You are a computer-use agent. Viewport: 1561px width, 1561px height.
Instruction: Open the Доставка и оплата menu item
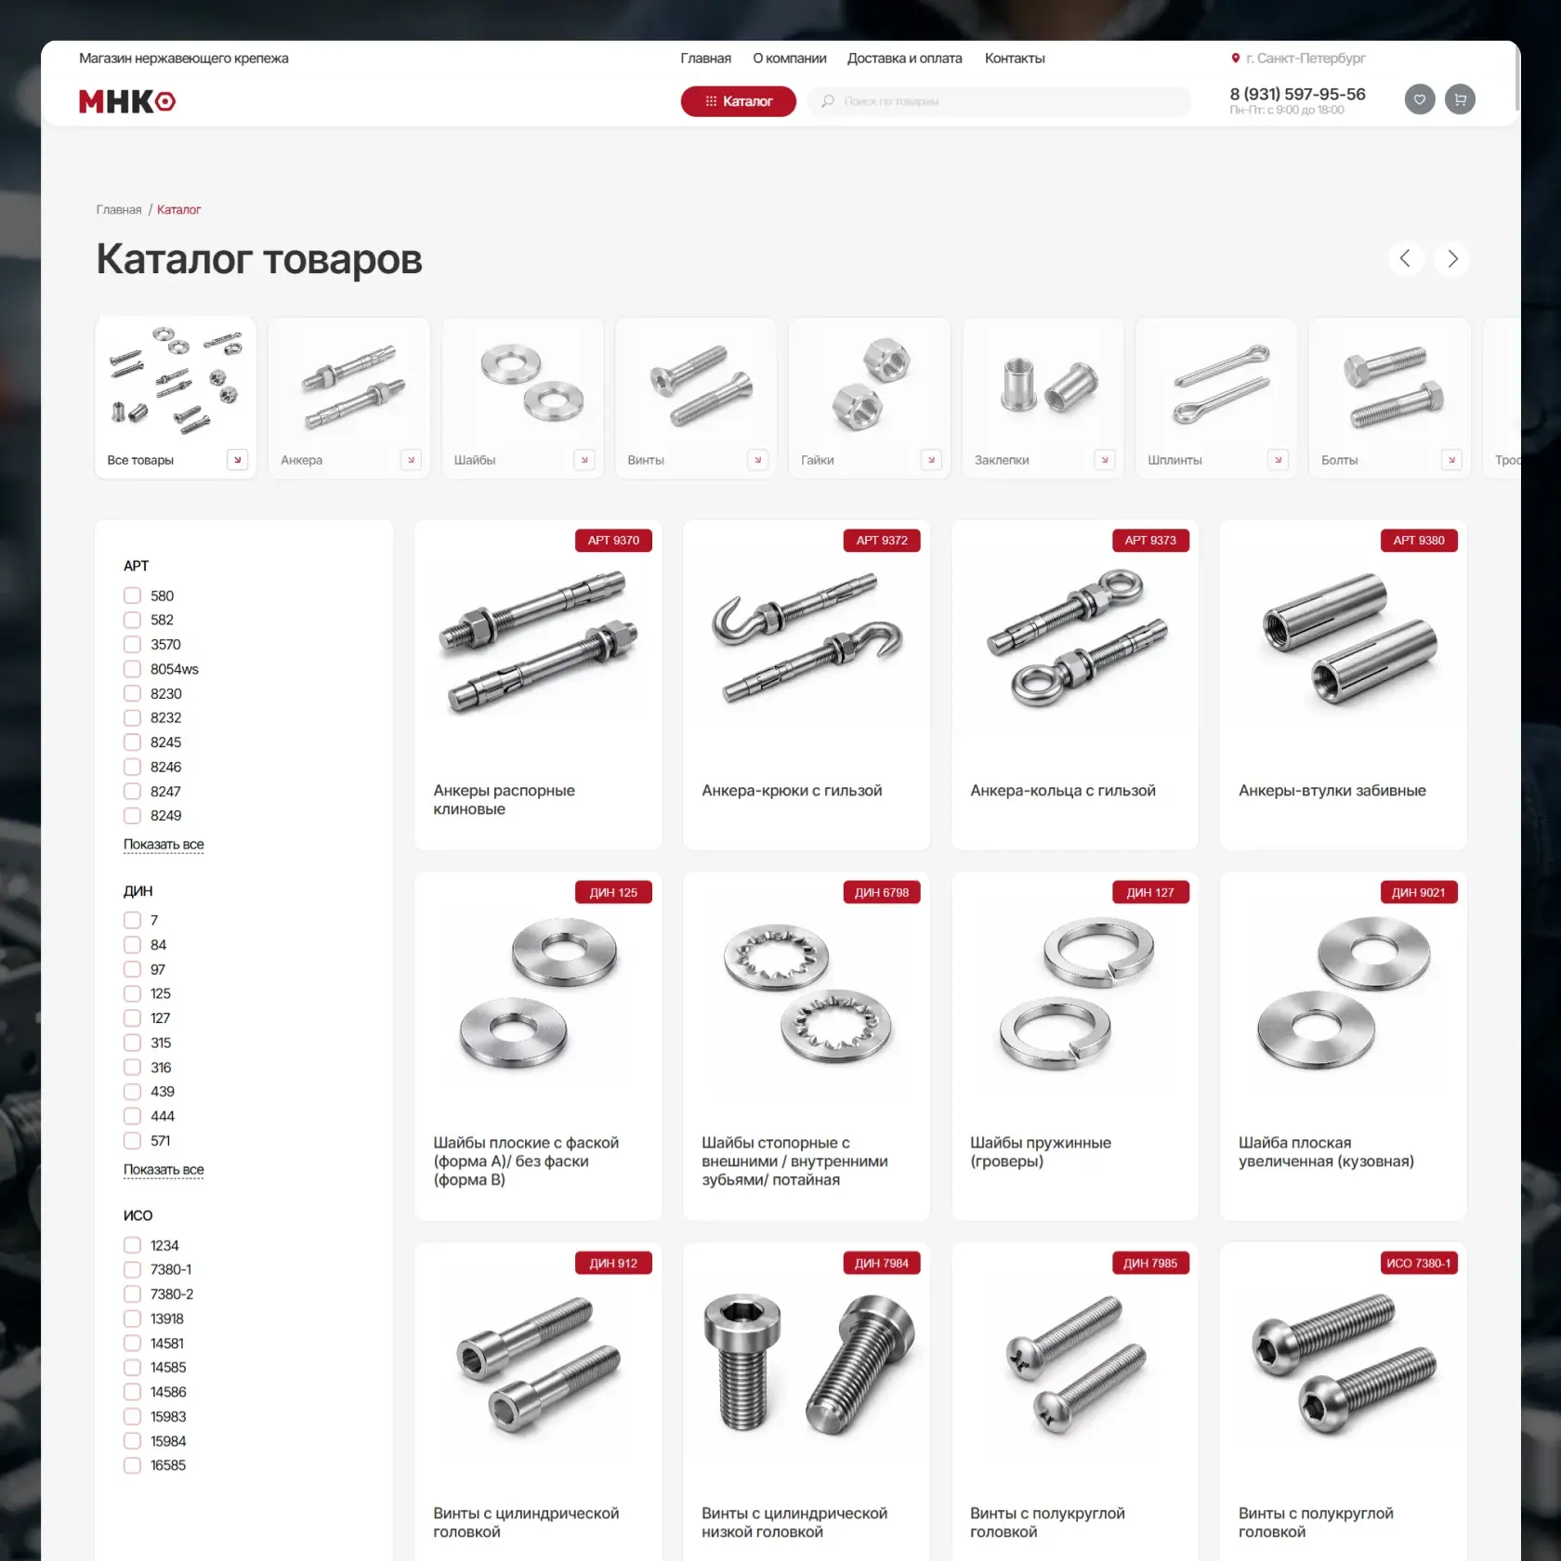coord(904,58)
